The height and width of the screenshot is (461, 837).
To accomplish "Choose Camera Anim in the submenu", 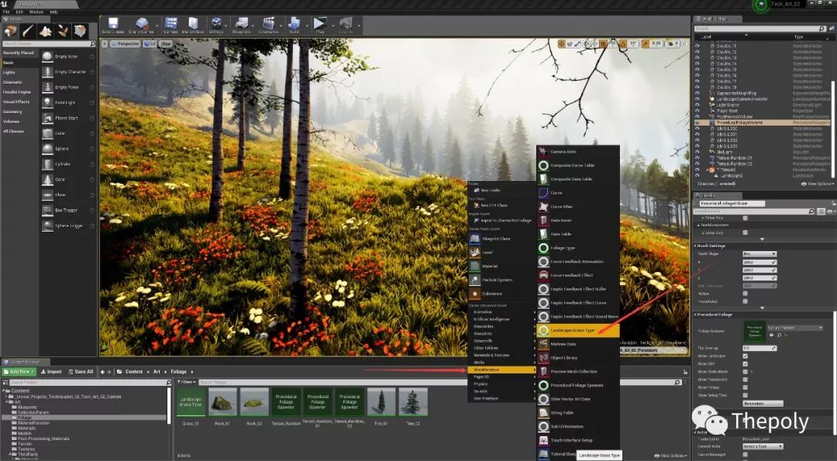I will [x=578, y=152].
